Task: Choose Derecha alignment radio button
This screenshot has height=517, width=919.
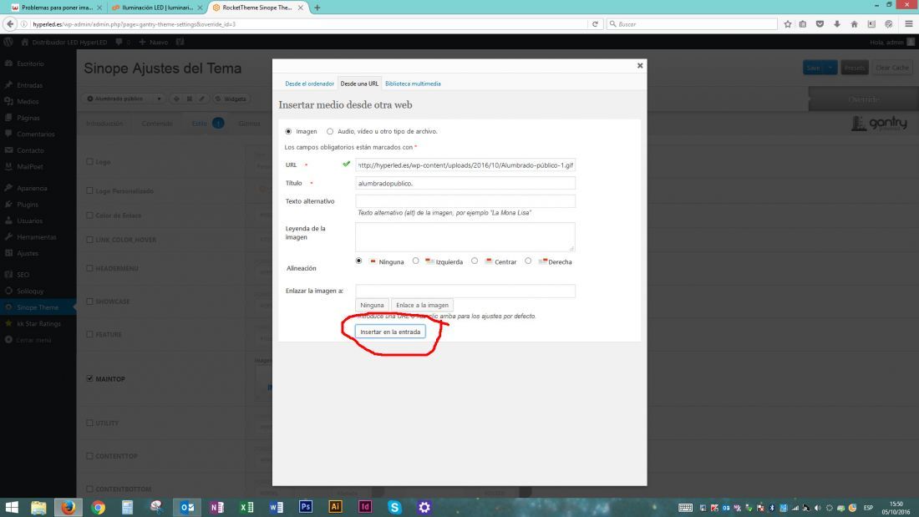Action: pos(528,261)
